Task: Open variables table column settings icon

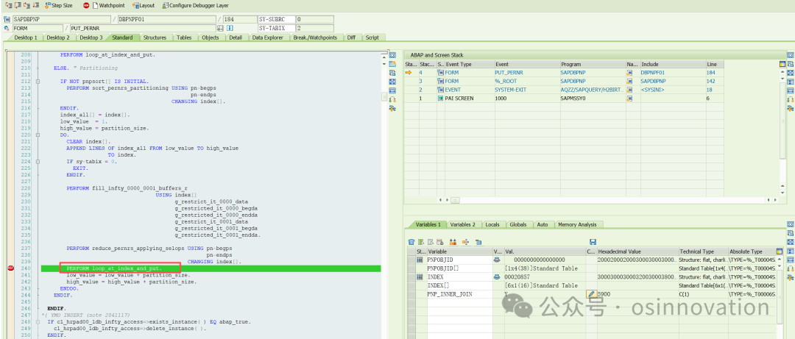Action: (x=780, y=251)
